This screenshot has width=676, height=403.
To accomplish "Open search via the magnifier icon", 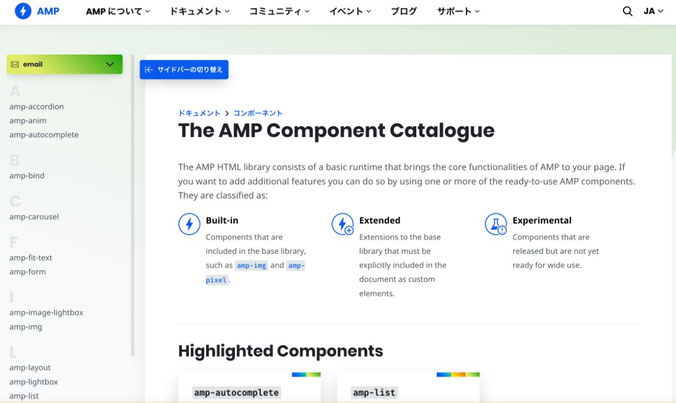I will 627,11.
